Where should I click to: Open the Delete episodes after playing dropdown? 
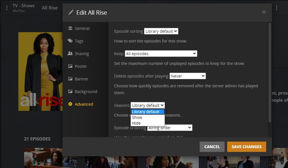(188, 76)
